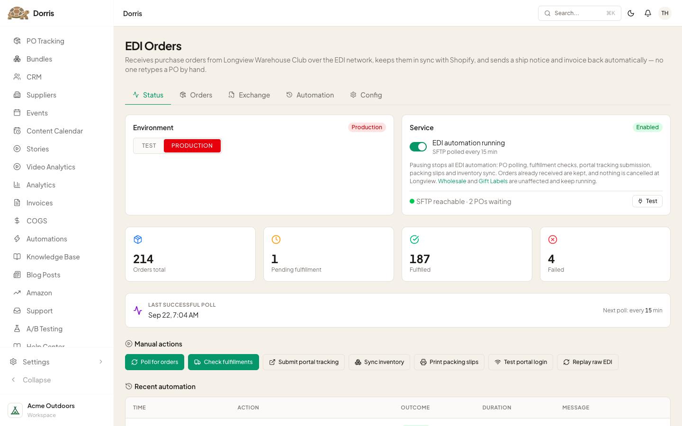
Task: Click Print packing slips
Action: point(449,362)
